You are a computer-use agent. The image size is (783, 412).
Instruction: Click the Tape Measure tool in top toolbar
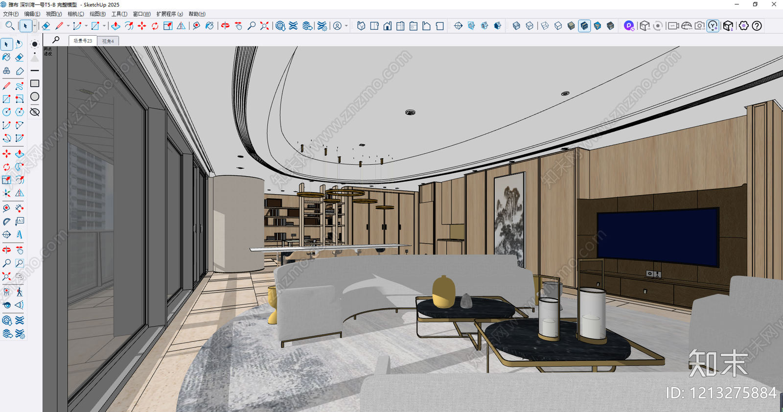tap(196, 26)
